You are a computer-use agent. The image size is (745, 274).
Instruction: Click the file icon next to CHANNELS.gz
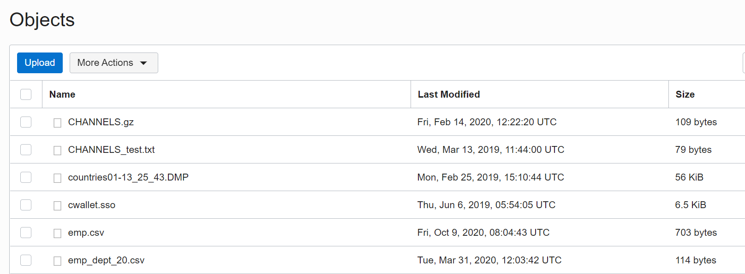click(57, 122)
